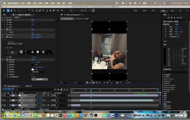
Task: Select the Hand tool
Action: coord(11,11)
